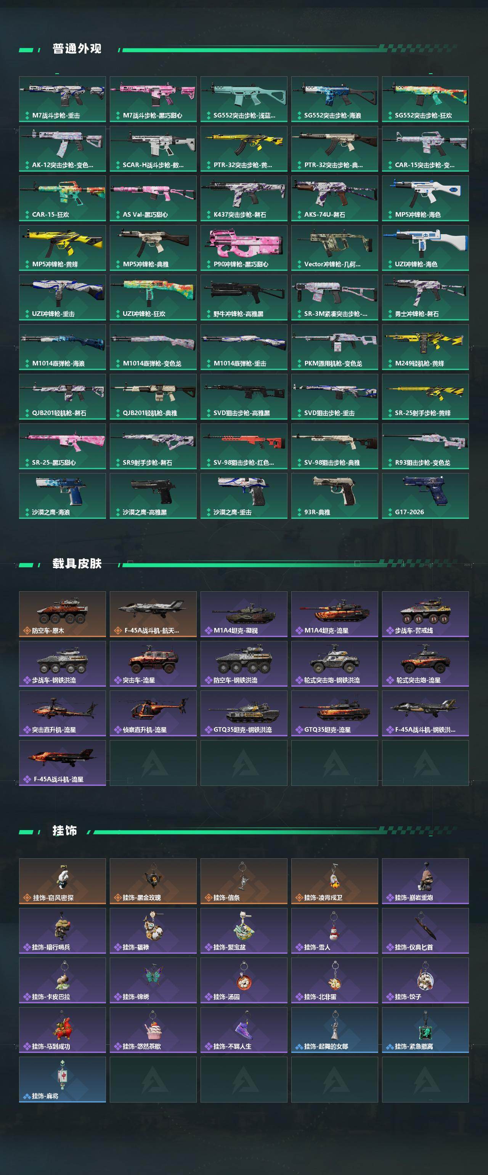Viewport: 488px width, 1175px height.
Task: Select the M1A4坦克-凝视 tank skin
Action: click(244, 614)
